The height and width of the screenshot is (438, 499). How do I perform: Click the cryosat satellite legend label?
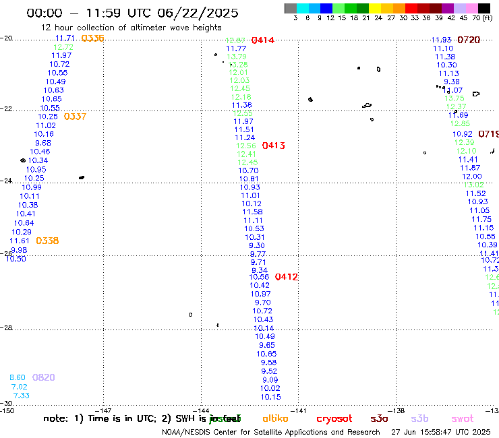pyautogui.click(x=334, y=418)
